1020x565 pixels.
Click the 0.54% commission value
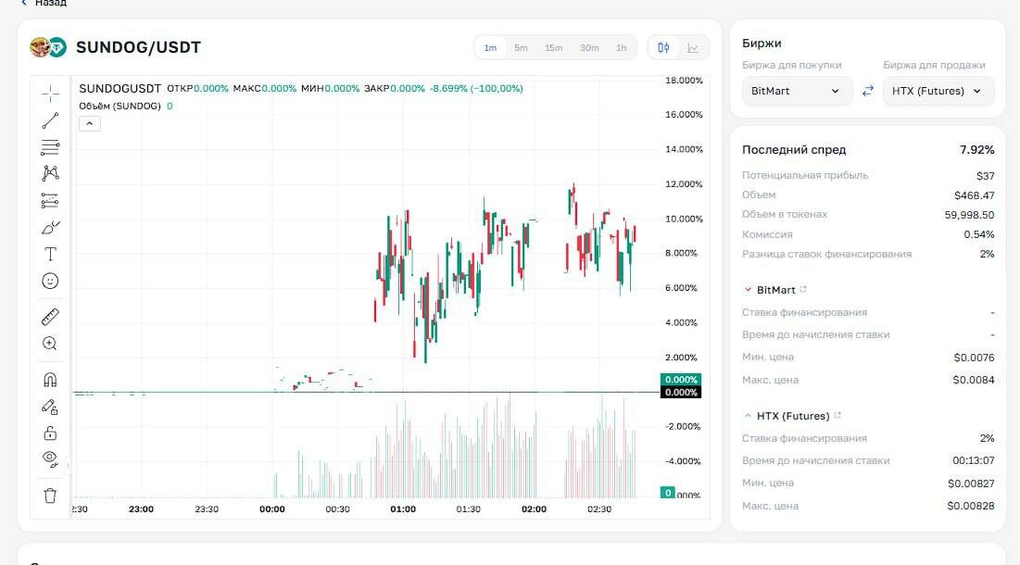point(979,234)
